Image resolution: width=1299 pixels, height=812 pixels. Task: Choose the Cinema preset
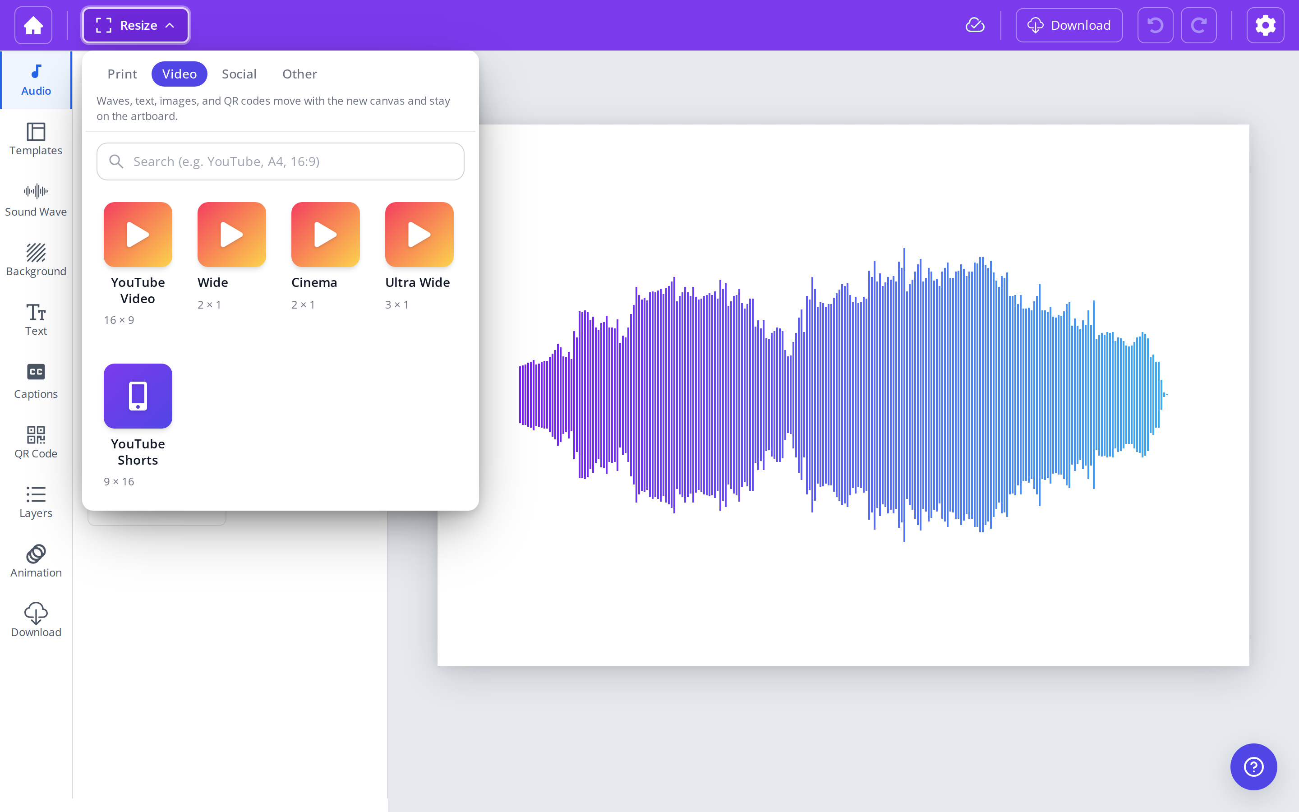point(325,256)
